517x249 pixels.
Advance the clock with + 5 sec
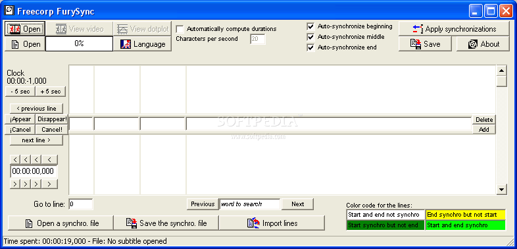point(51,92)
